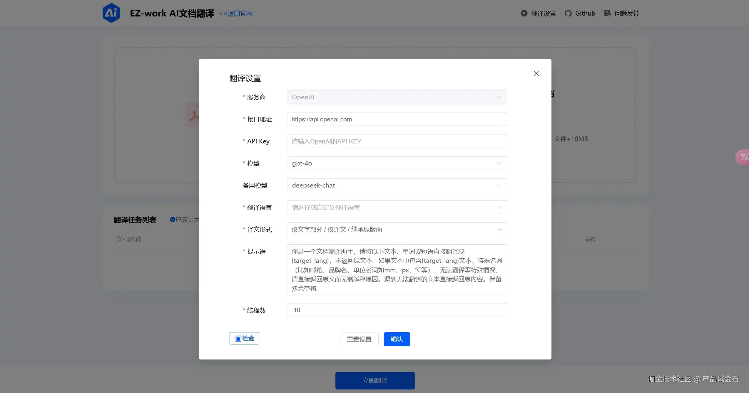Open the 服务商 OpenAI dropdown

point(397,97)
